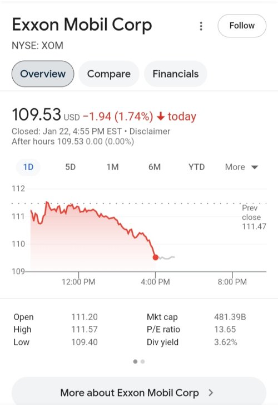Click the red down arrow price indicator
This screenshot has width=278, height=405.
coord(161,116)
